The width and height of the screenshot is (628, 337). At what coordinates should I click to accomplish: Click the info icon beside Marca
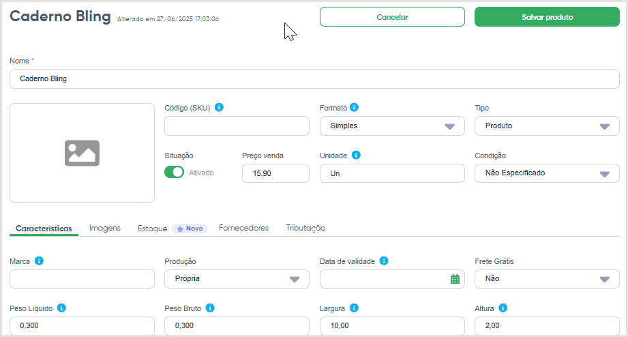(x=39, y=261)
